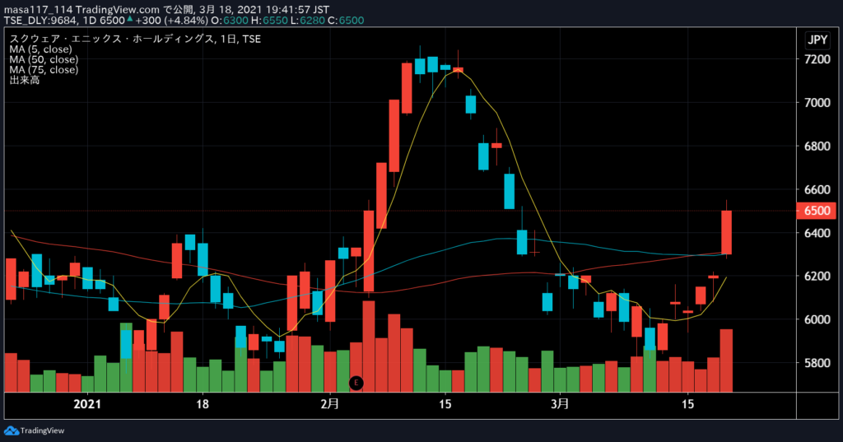843x442 pixels.
Task: Select the MA (5, close) indicator legend
Action: (x=40, y=49)
